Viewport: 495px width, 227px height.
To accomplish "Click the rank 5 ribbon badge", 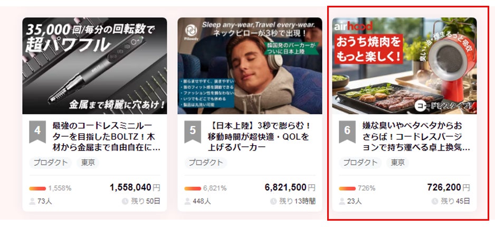I will tap(193, 131).
